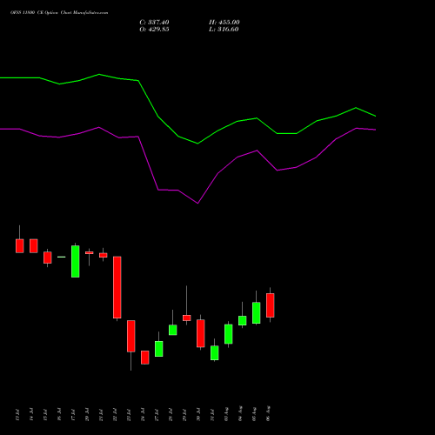Select the 14 Jul red candle
The height and width of the screenshot is (435, 435).
[34, 246]
